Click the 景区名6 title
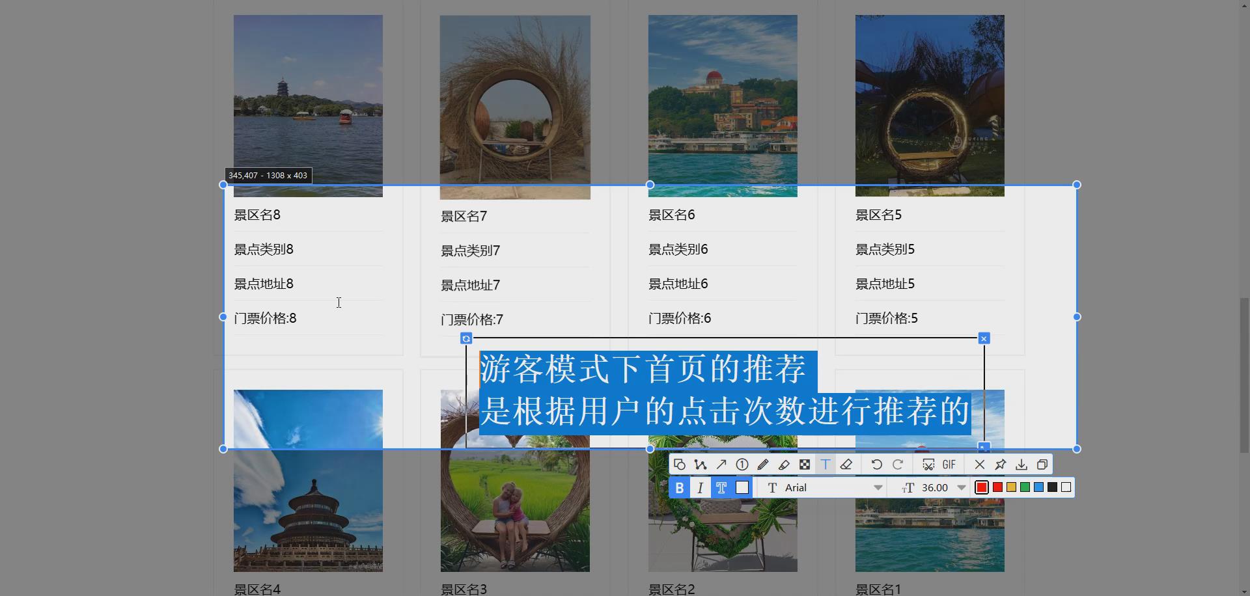This screenshot has height=596, width=1250. click(672, 215)
